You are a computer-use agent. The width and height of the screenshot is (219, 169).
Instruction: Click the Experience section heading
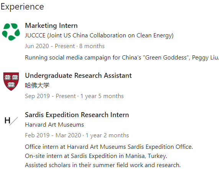click(22, 7)
